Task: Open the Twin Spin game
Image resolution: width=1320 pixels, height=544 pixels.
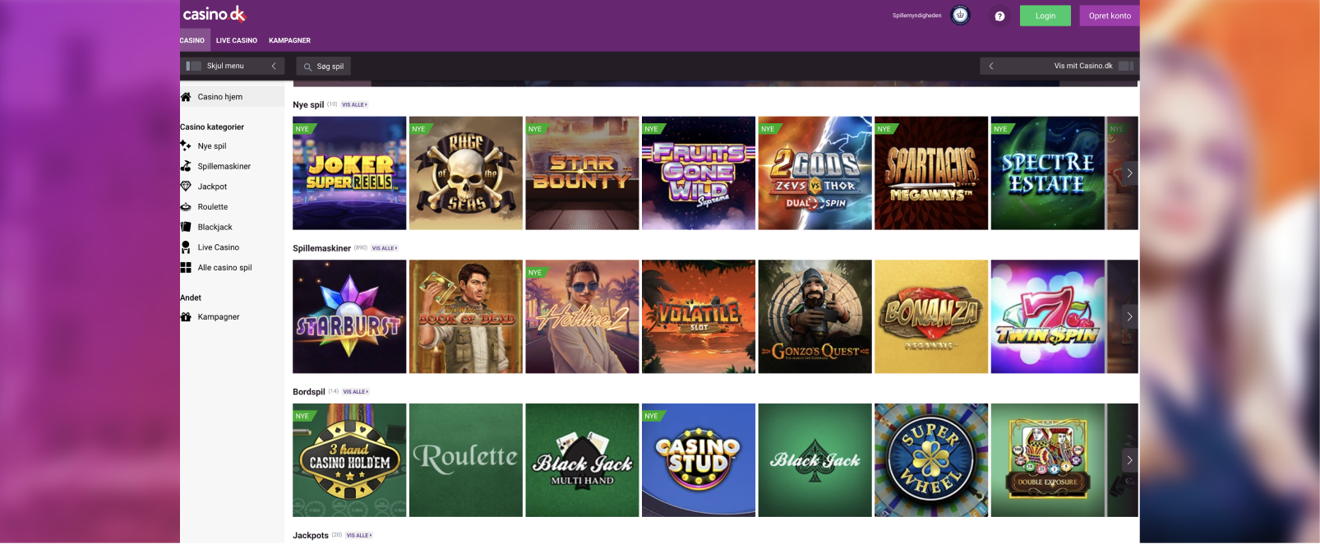Action: 1048,317
